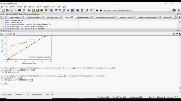The width and height of the screenshot is (181, 101).
Task: Save all open files
Action: coord(16,10)
